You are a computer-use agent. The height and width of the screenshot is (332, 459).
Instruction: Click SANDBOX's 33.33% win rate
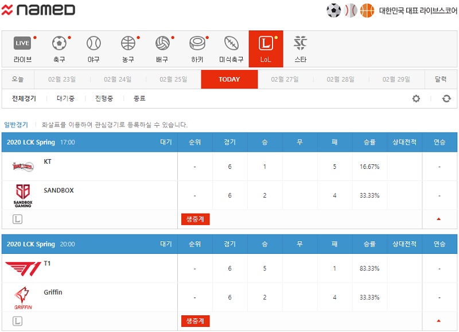[369, 195]
